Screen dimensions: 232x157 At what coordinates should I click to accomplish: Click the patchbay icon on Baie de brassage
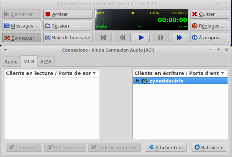coord(48,37)
